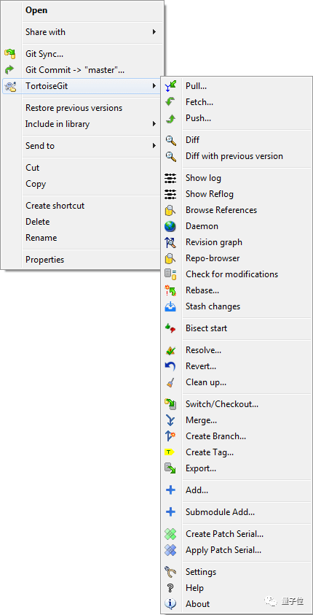Click the Pull icon with green arrow
Screen dimensions: 313x615
coord(170,86)
